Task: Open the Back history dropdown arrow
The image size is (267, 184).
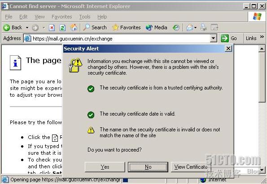Action: point(27,27)
